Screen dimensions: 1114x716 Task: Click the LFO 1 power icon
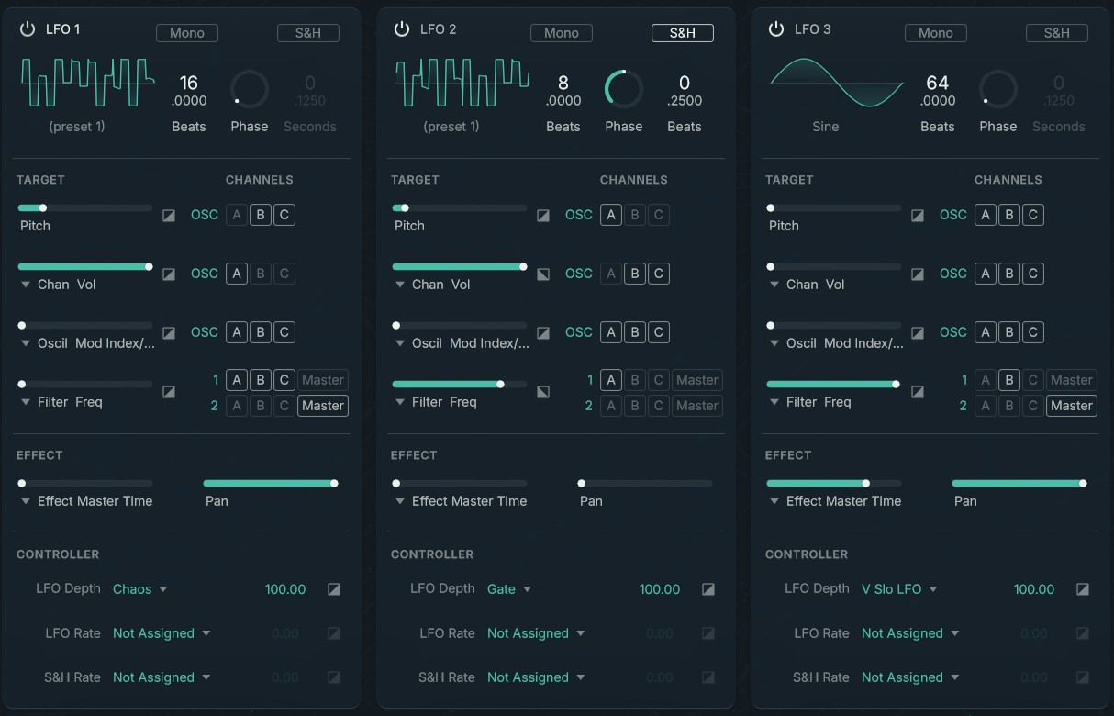click(x=26, y=28)
